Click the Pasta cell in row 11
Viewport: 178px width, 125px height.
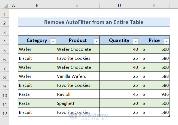pos(37,103)
